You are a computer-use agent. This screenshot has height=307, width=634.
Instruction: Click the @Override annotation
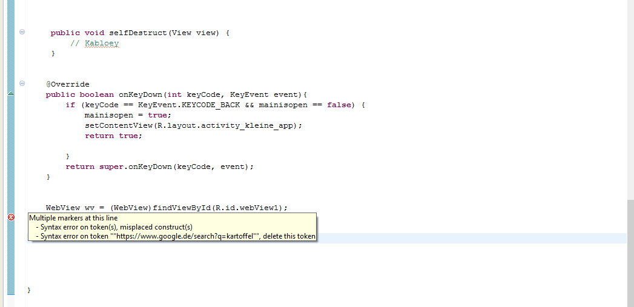point(68,85)
